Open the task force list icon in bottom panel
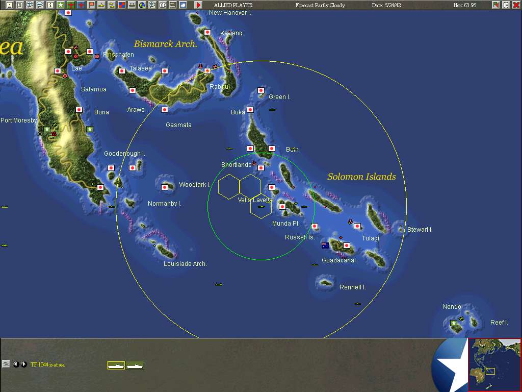This screenshot has height=392, width=522. 6,363
